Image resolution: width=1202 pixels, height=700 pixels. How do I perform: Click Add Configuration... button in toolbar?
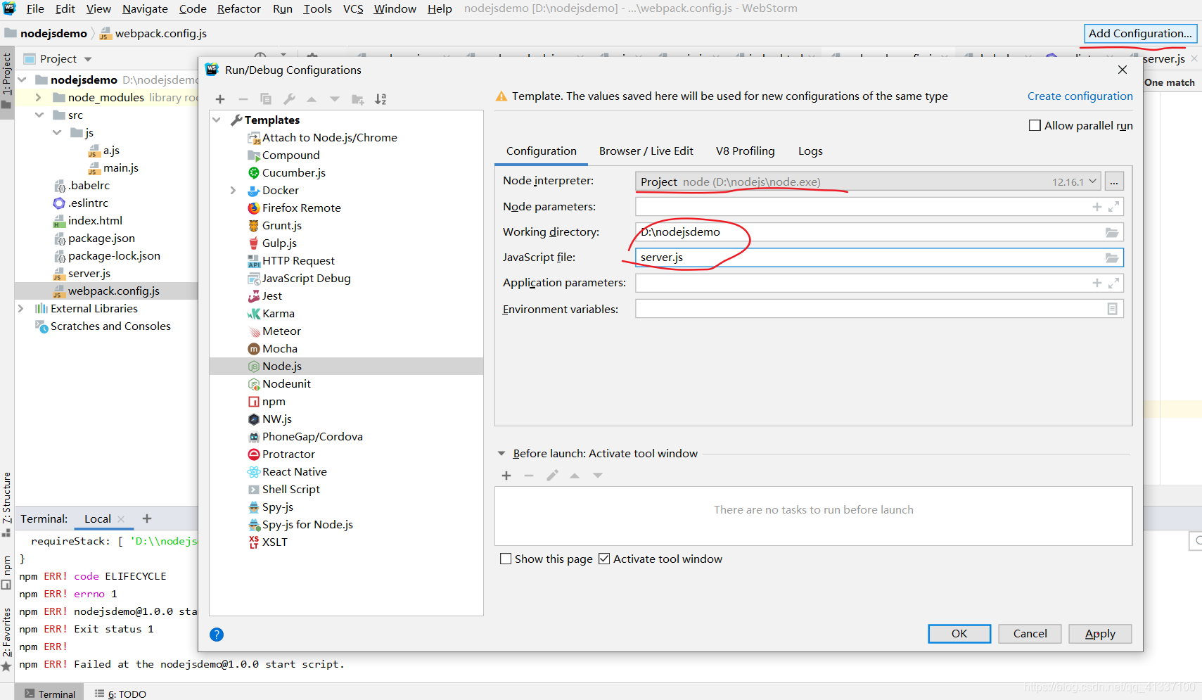point(1140,33)
